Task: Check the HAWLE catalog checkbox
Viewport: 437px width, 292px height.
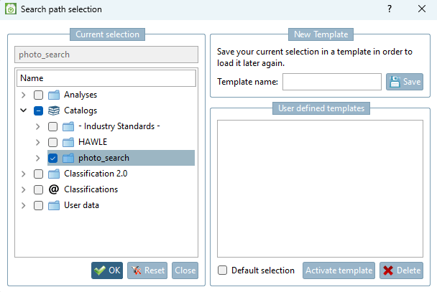Action: tap(52, 142)
